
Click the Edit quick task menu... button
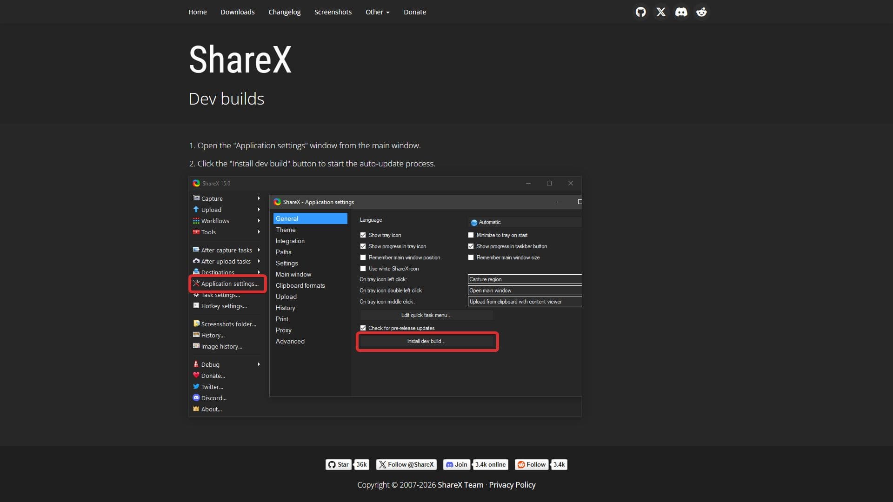tap(427, 315)
